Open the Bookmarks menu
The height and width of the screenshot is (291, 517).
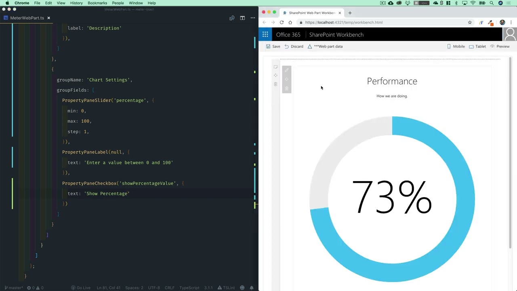(97, 3)
